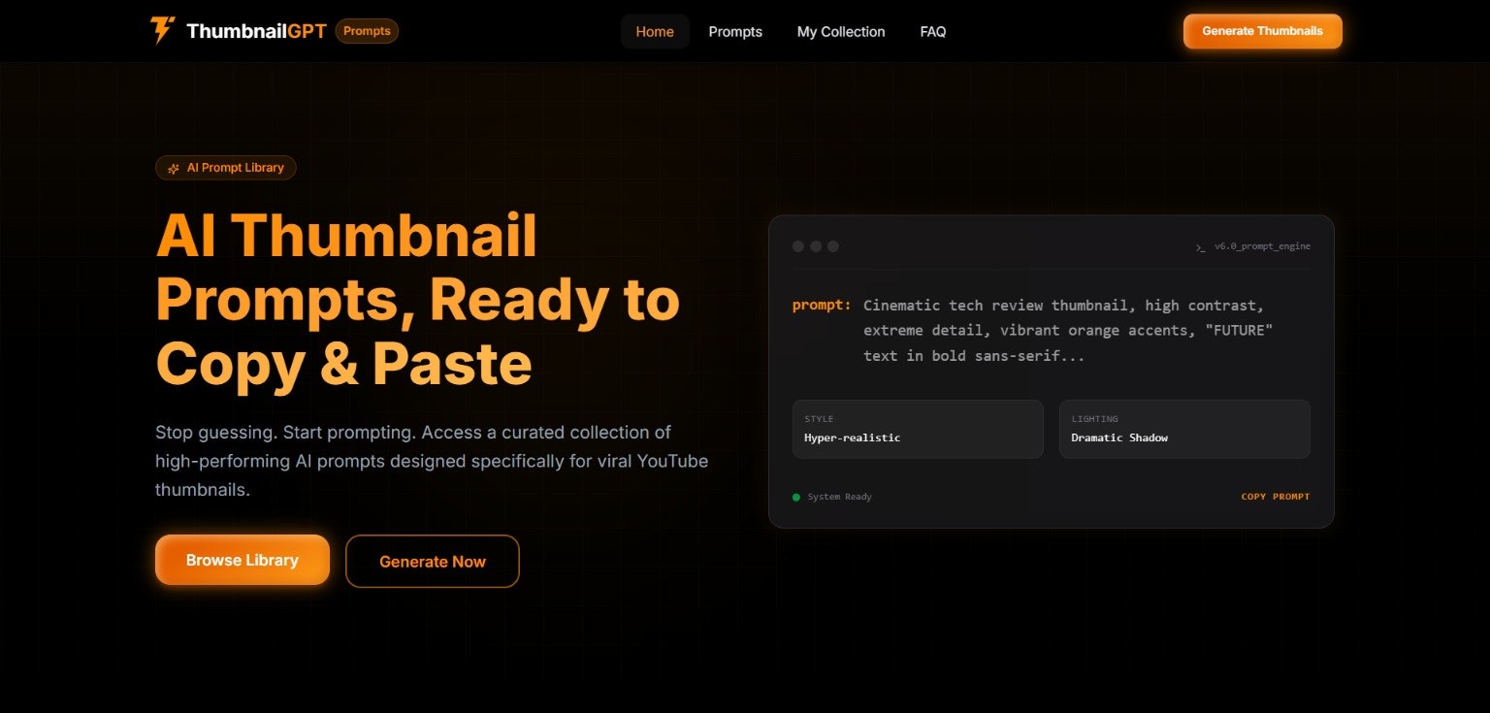Open the Prompts page from the navbar

pos(734,31)
